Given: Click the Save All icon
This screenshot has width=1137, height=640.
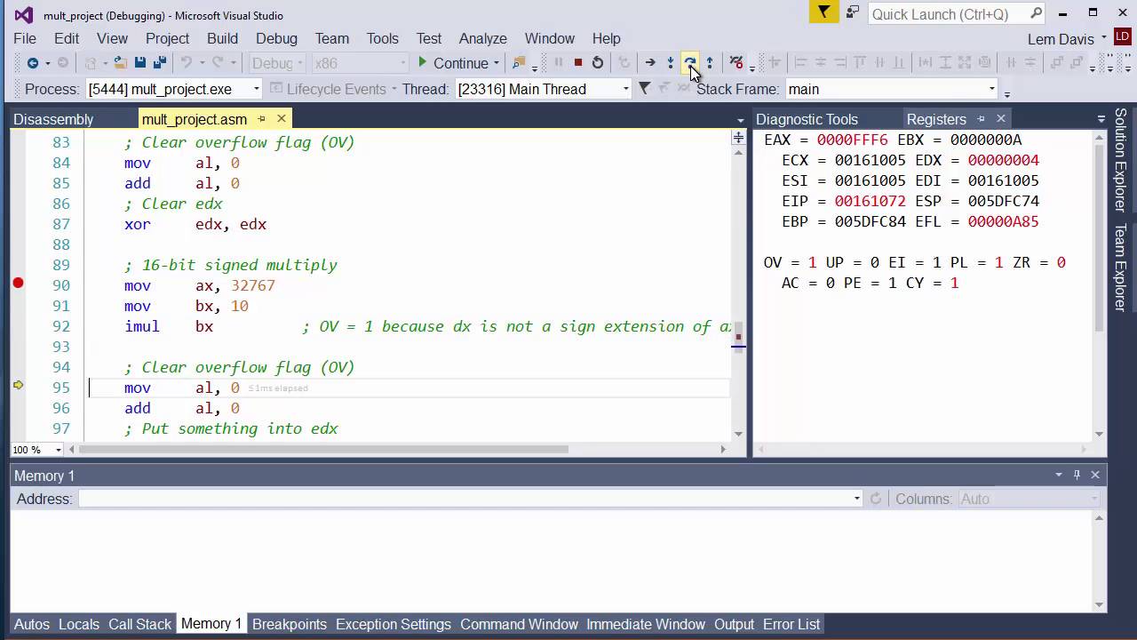Looking at the screenshot, I should point(160,63).
